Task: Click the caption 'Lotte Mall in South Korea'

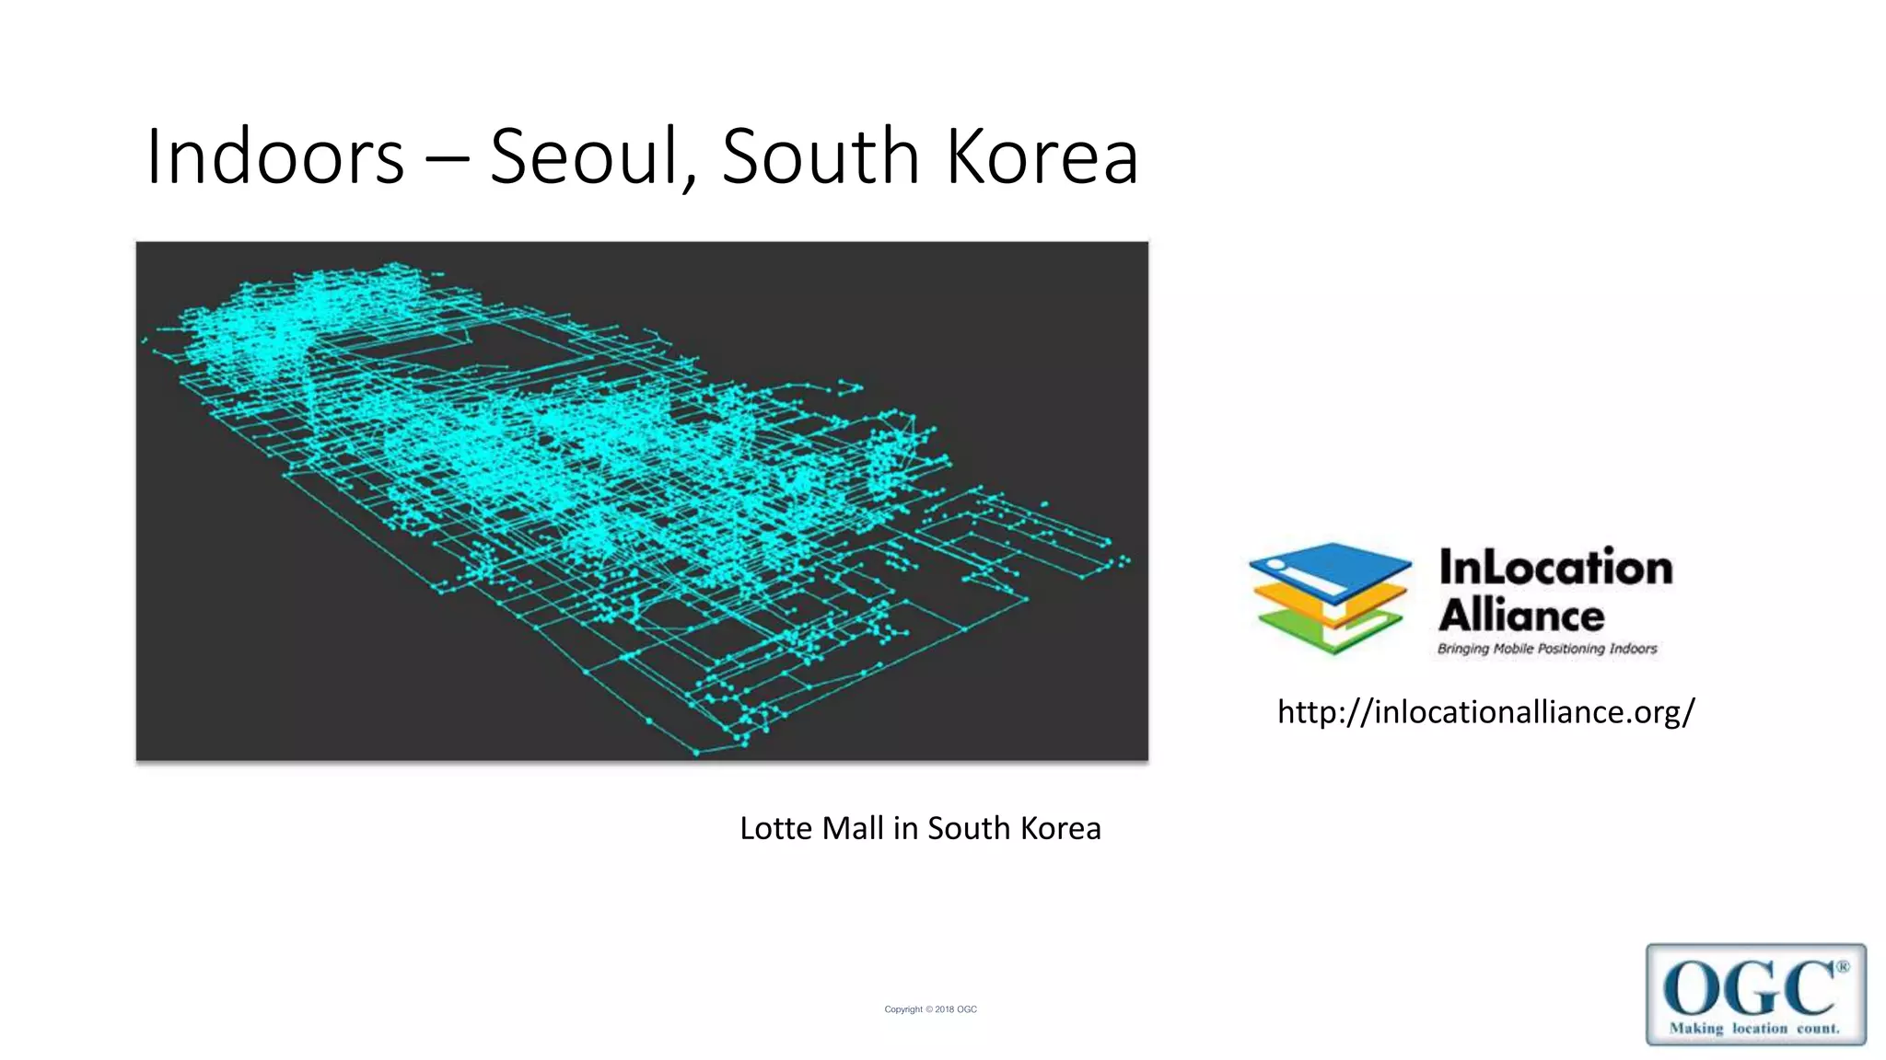Action: pos(920,828)
